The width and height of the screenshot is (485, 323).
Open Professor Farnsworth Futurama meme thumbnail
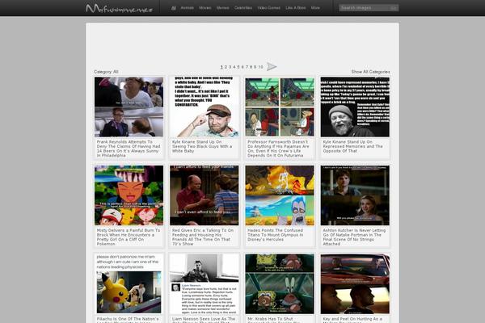[280, 107]
